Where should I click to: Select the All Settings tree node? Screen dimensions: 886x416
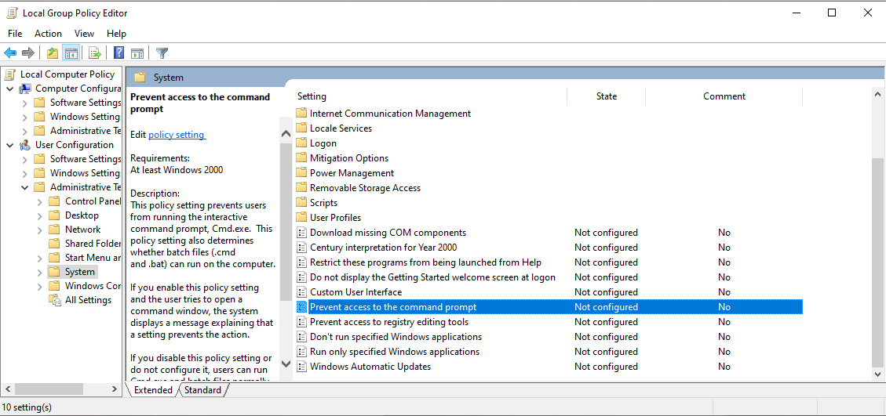pyautogui.click(x=88, y=300)
